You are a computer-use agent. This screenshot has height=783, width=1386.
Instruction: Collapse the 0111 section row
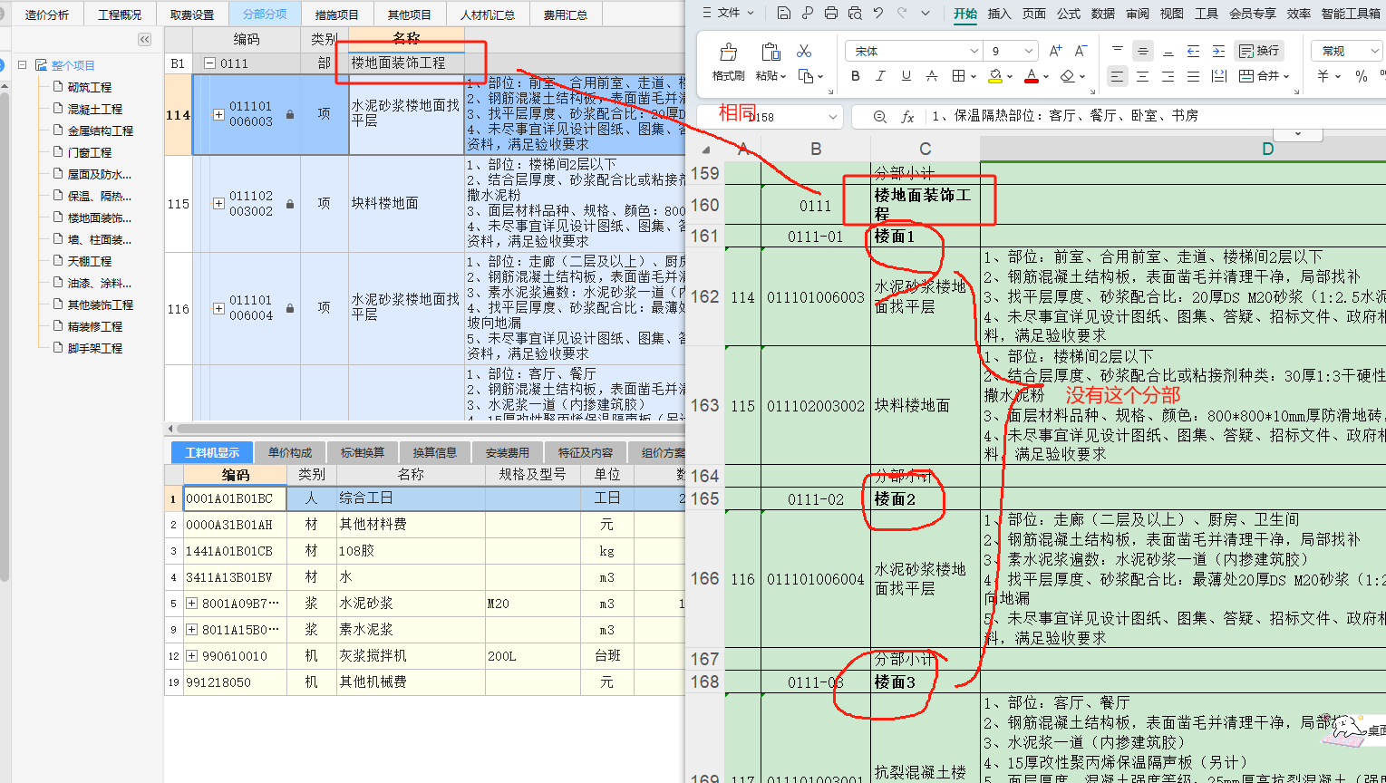click(210, 63)
